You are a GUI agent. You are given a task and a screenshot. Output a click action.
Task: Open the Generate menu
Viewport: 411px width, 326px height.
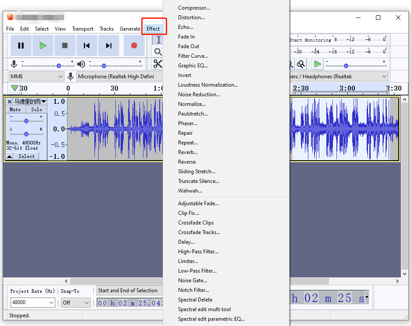[x=130, y=29]
